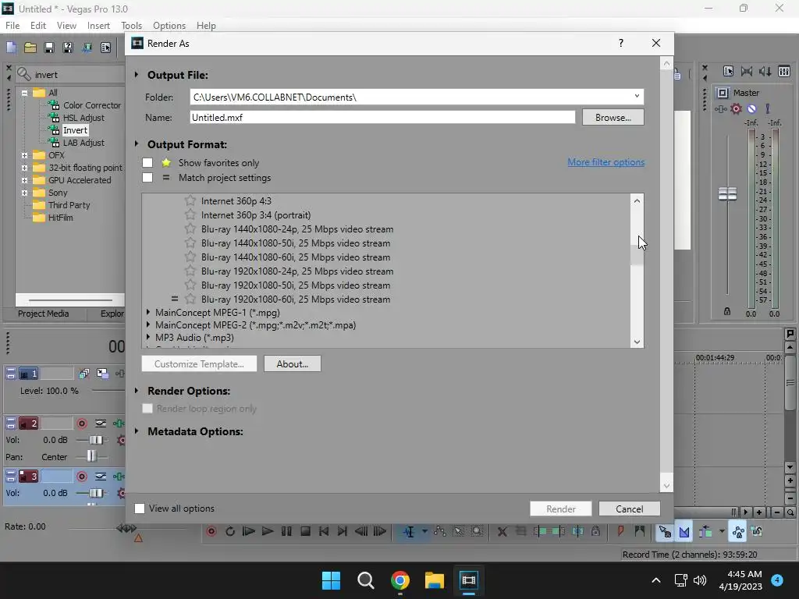Open the Edit menu
The image size is (799, 599).
pyautogui.click(x=38, y=26)
